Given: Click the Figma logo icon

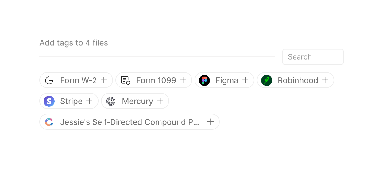Looking at the screenshot, I should coord(204,80).
